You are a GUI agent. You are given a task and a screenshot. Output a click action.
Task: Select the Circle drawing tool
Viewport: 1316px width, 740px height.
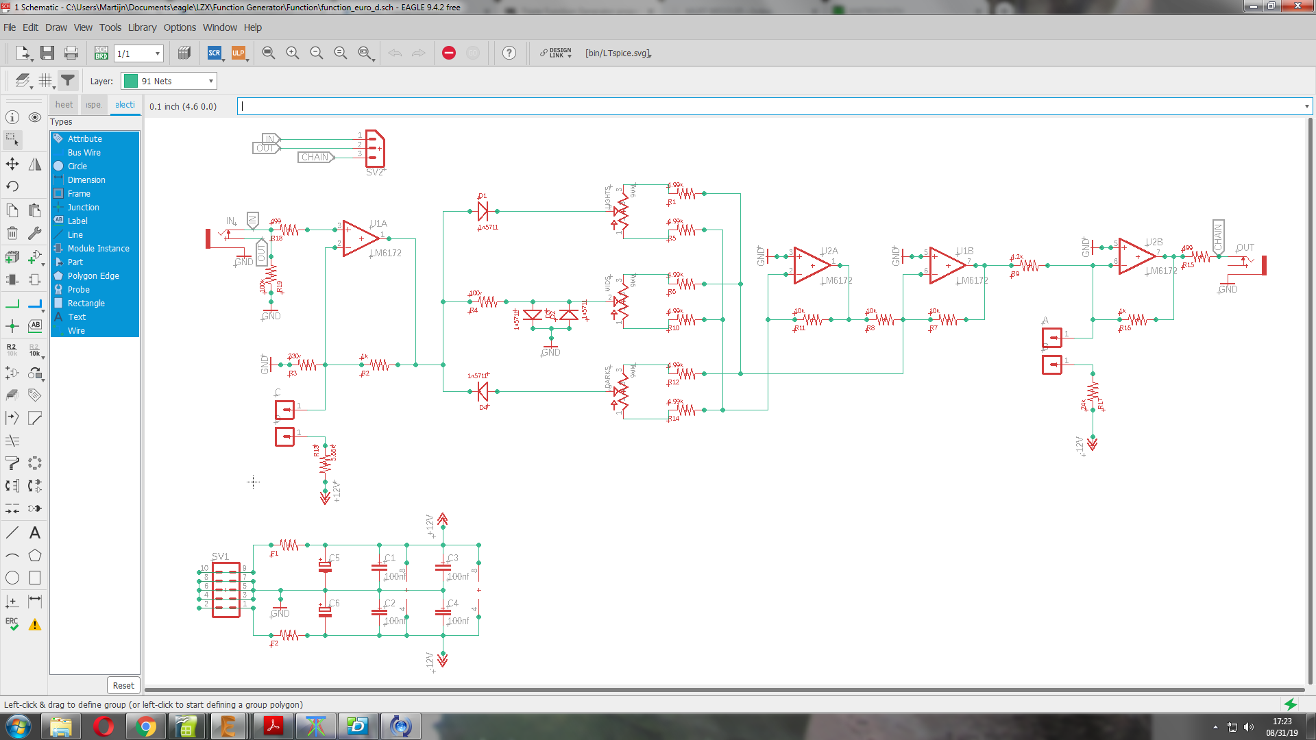coord(12,578)
